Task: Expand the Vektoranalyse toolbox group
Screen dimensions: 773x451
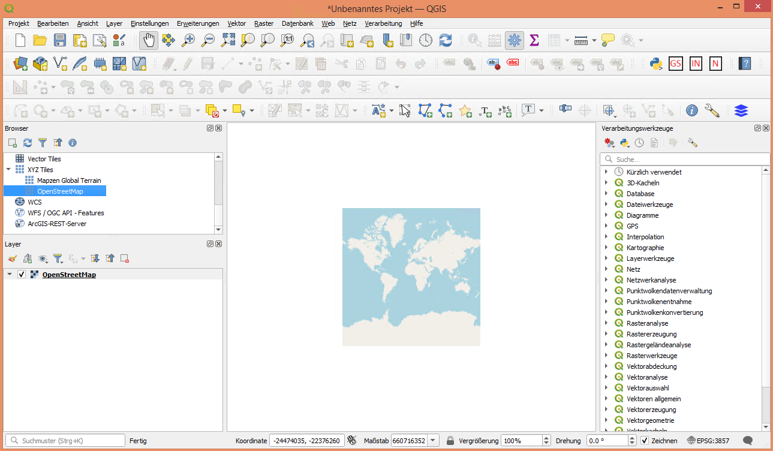Action: tap(606, 377)
